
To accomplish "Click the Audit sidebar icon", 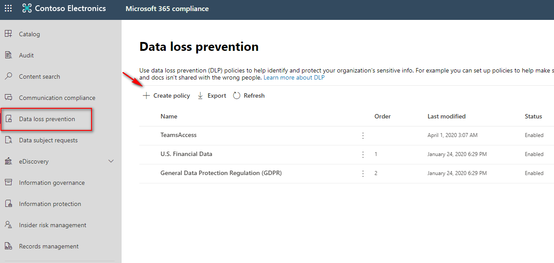I will (x=8, y=55).
